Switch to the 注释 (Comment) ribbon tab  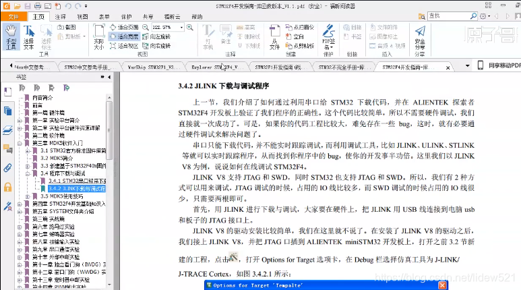(x=60, y=17)
